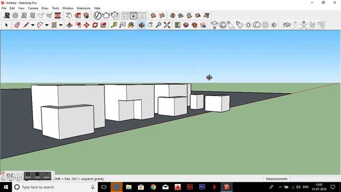
Task: Add a V-Ray plane light
Action: pos(214,25)
